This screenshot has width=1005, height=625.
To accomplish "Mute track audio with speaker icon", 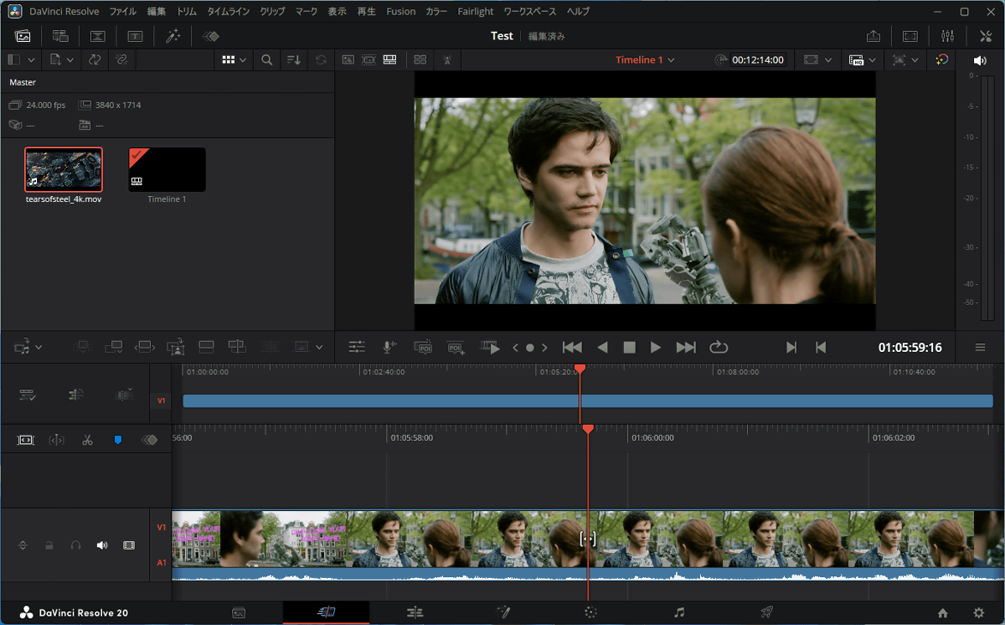I will click(102, 545).
